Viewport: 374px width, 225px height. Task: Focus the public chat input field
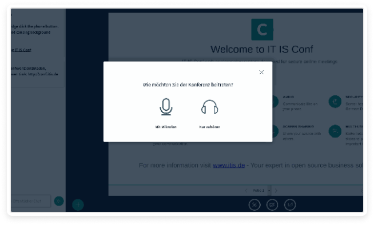31,201
